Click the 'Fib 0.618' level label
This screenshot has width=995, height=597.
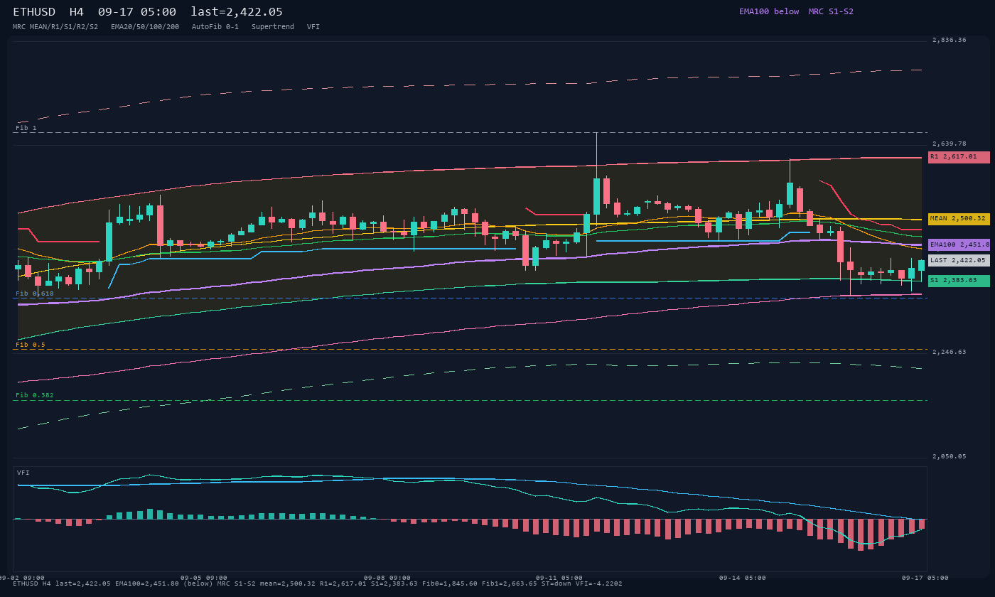click(35, 294)
